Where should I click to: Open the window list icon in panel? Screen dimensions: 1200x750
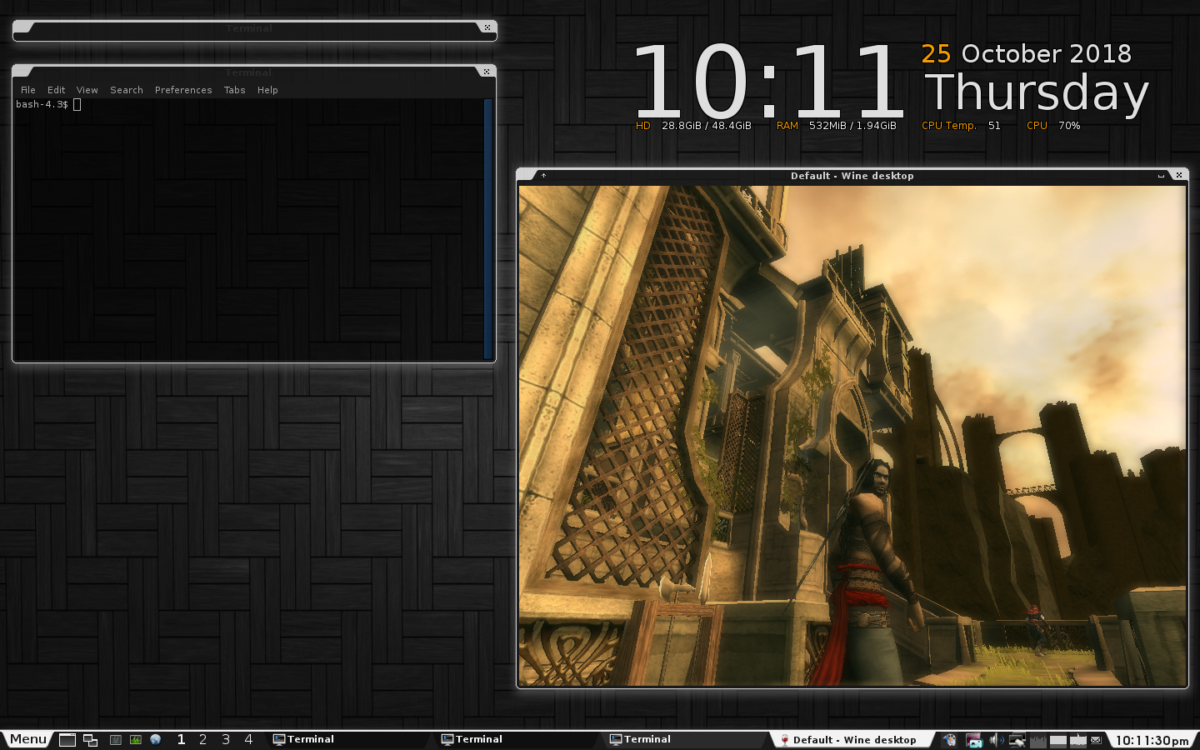tap(90, 740)
